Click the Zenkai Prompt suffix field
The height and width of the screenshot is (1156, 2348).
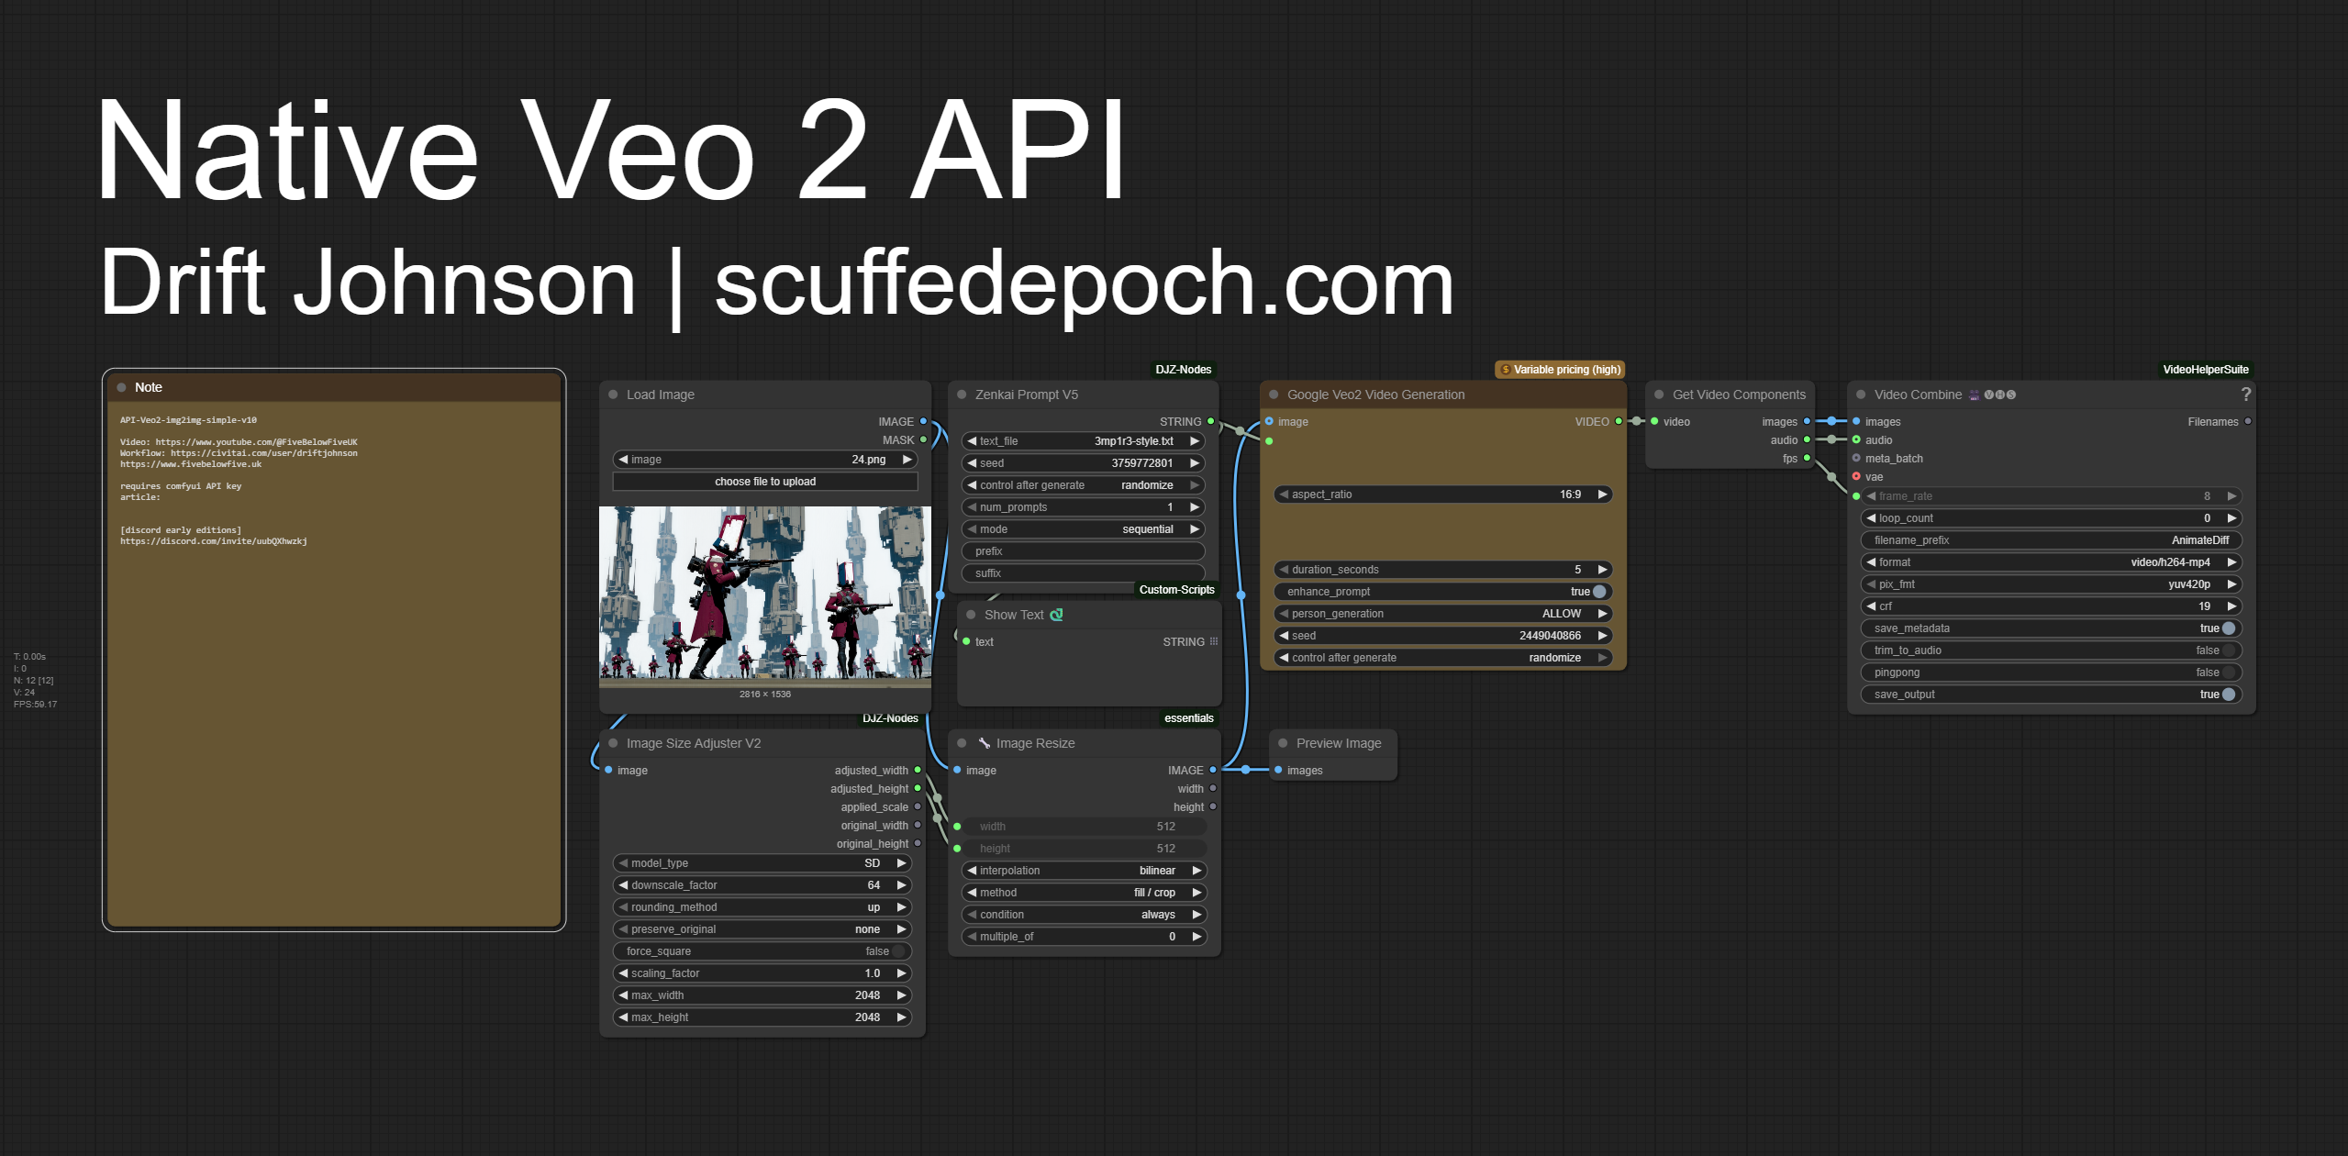click(x=1083, y=573)
